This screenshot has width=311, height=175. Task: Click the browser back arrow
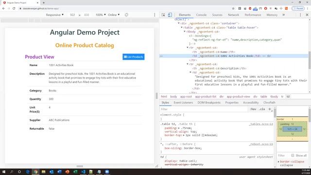click(x=3, y=9)
